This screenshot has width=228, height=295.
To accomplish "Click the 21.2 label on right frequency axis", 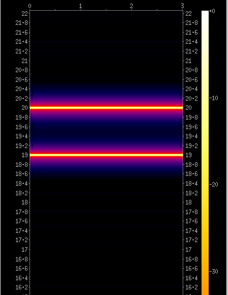I will tap(191, 51).
